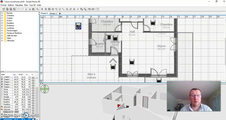Image resolution: width=226 pixels, height=120 pixels.
Task: Expand the Chambre catalog category
Action: pos(2,15)
